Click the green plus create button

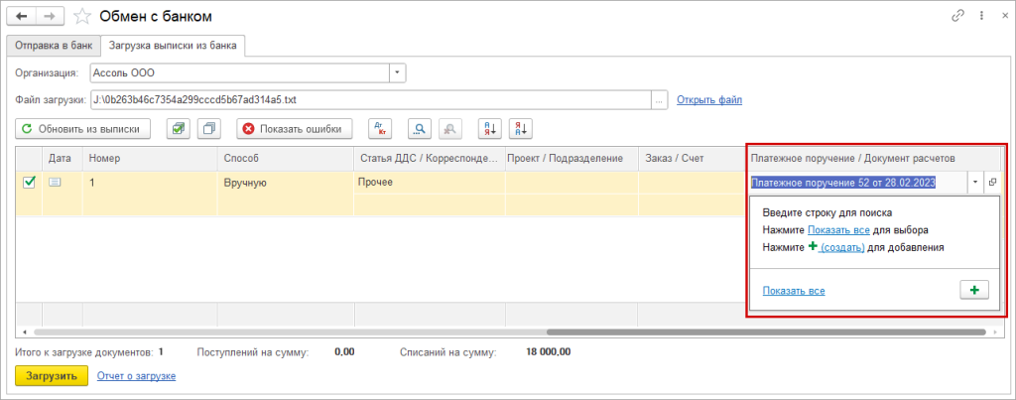(x=974, y=290)
